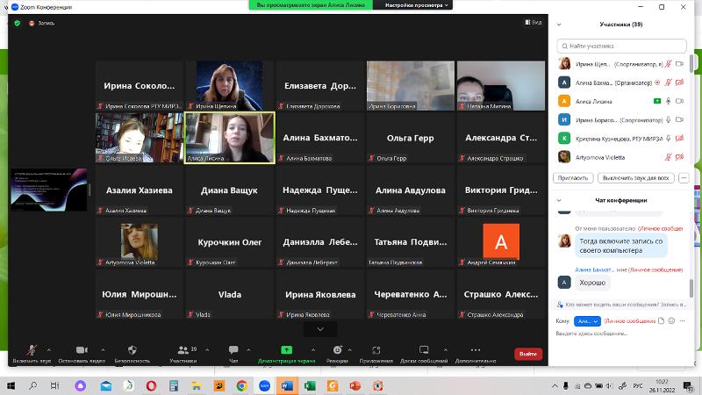The width and height of the screenshot is (702, 395).
Task: Open the chat recipient Кому dropdown
Action: (x=588, y=321)
